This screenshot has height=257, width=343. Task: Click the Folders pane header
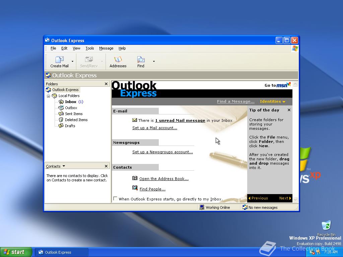pyautogui.click(x=77, y=84)
